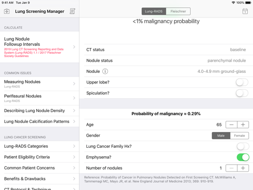Select Female gender
253x190 pixels.
[x=239, y=136]
